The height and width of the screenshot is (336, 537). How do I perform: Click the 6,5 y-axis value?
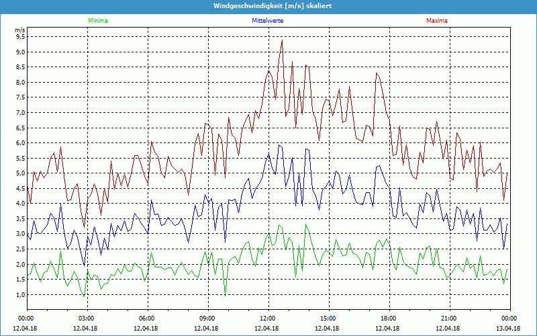21,128
